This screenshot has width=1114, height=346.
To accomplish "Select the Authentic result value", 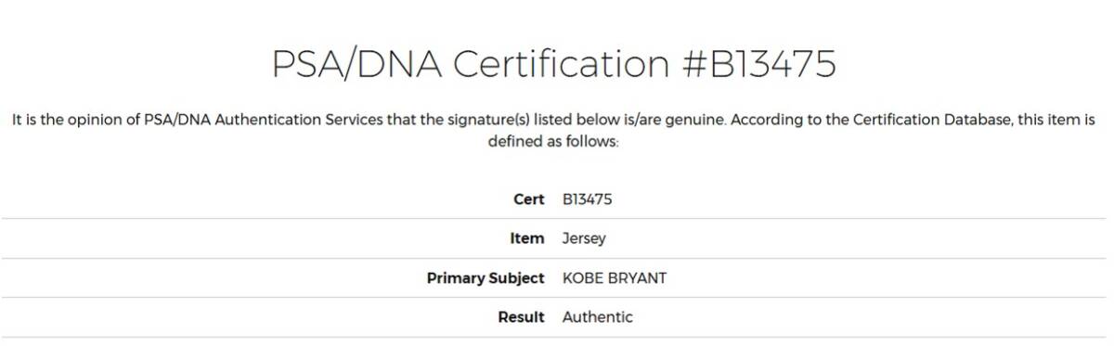I will tap(598, 317).
